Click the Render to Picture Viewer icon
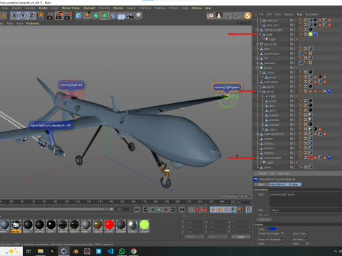This screenshot has height=256, width=342. click(x=59, y=16)
